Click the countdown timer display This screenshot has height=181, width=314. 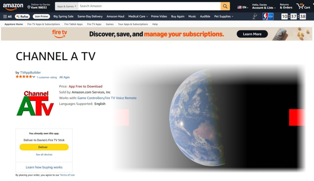[x=293, y=17]
